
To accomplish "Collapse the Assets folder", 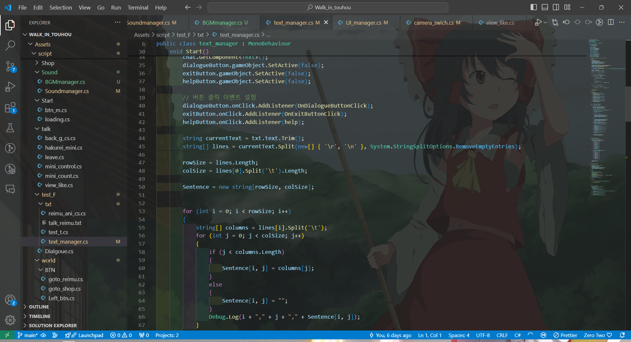I will (74, 44).
